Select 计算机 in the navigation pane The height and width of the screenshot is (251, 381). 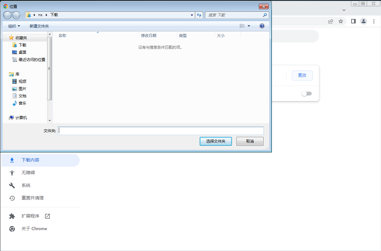pos(21,118)
